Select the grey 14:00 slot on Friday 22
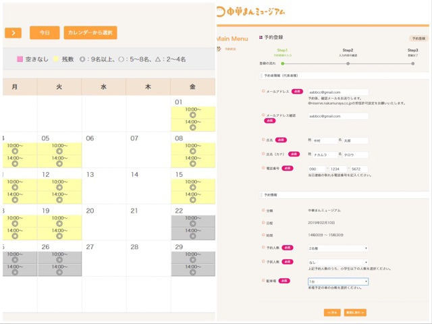The width and height of the screenshot is (432, 324). tap(193, 234)
